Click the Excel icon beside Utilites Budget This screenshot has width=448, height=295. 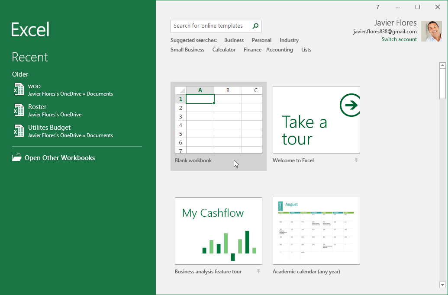coord(19,131)
